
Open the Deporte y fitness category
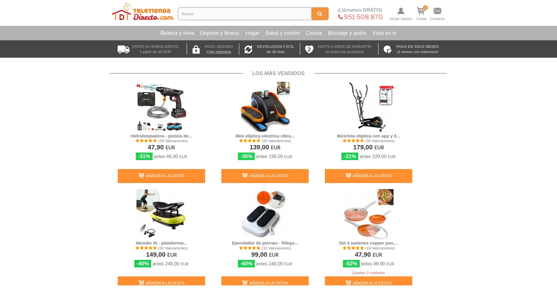tap(220, 33)
